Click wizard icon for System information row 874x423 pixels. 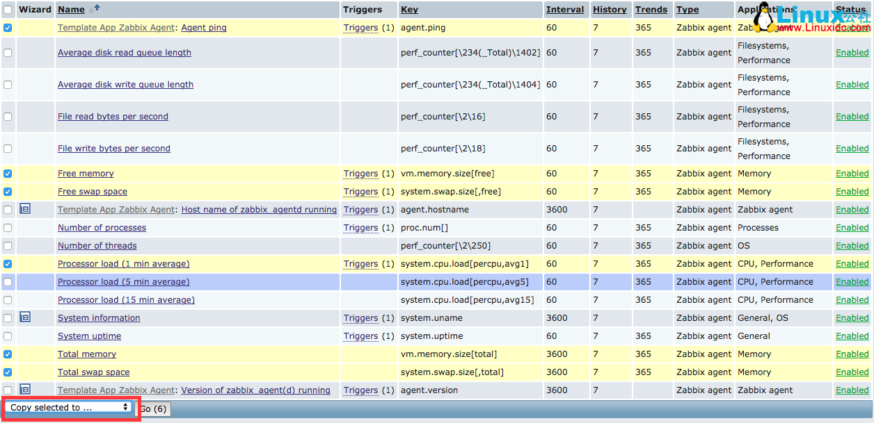25,317
